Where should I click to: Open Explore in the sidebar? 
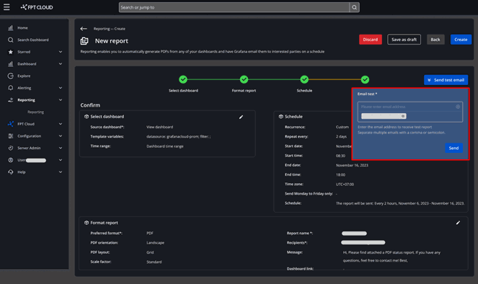tap(24, 76)
